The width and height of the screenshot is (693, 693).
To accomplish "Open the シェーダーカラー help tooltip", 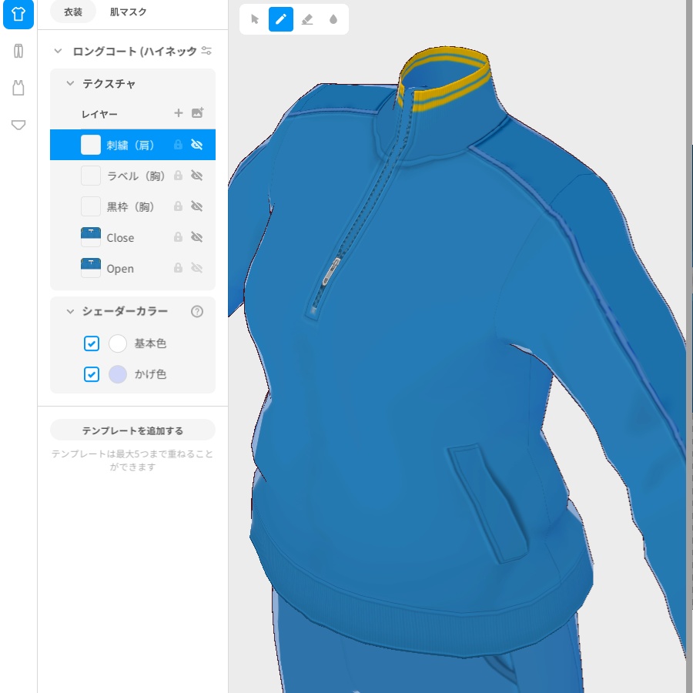I will click(x=198, y=311).
